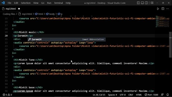Click the Ln 20, Col 15 status entry

pyautogui.click(x=99, y=95)
